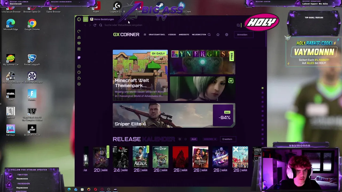Viewport: 342px width, 192px height.
Task: Open the GX Corner sidebar icon
Action: 79,43
